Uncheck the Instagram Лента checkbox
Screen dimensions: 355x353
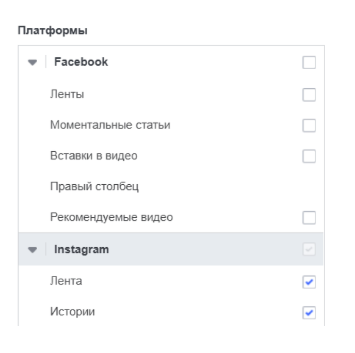pos(309,282)
